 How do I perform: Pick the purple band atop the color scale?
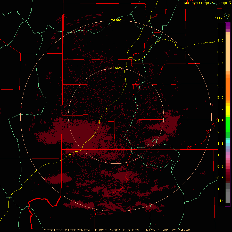click(x=228, y=26)
